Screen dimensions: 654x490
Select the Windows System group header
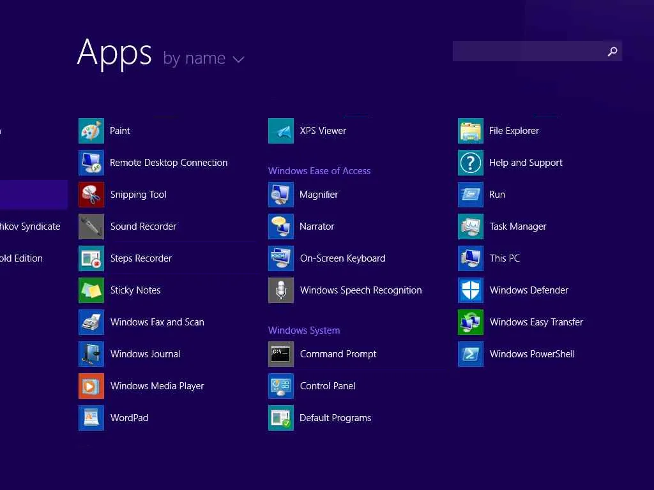pos(303,330)
